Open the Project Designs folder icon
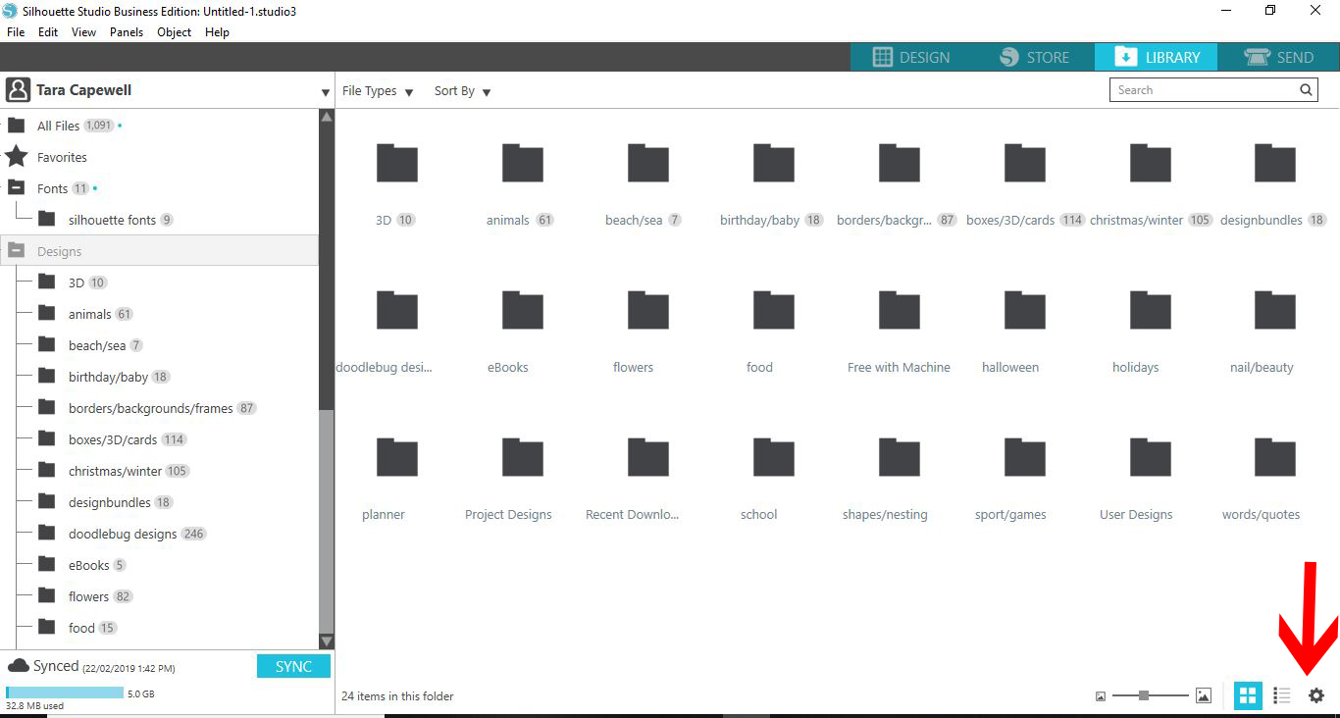Image resolution: width=1340 pixels, height=718 pixels. pos(523,457)
